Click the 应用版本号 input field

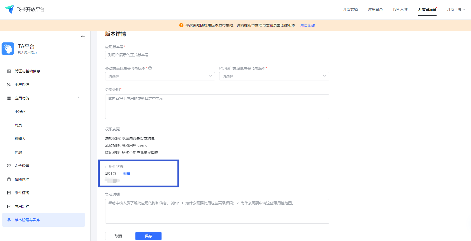[x=217, y=55]
